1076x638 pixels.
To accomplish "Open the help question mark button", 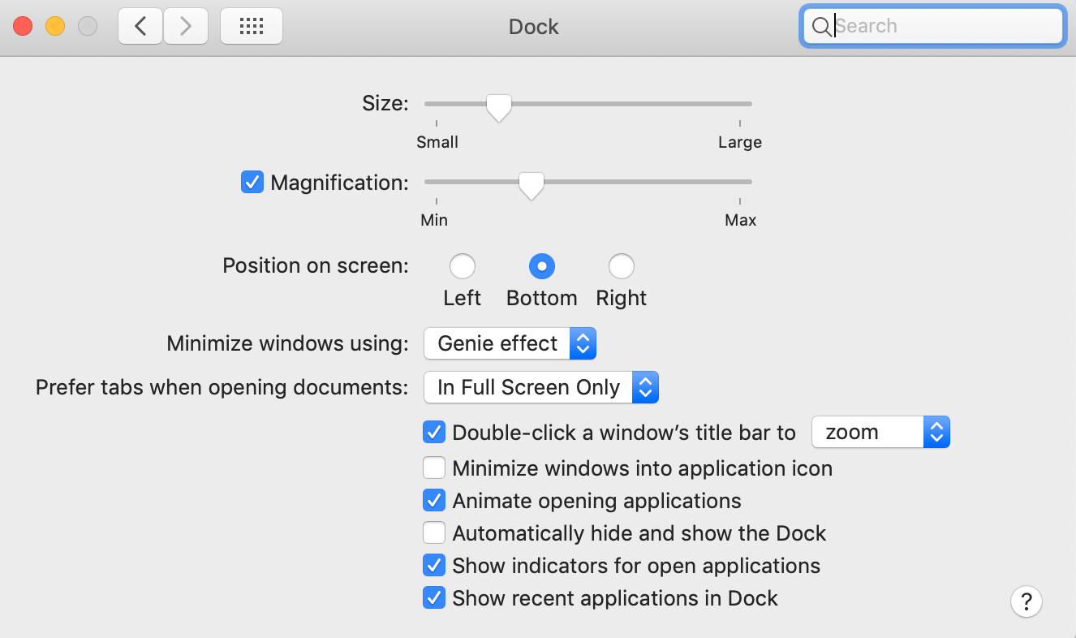I will coord(1026,601).
